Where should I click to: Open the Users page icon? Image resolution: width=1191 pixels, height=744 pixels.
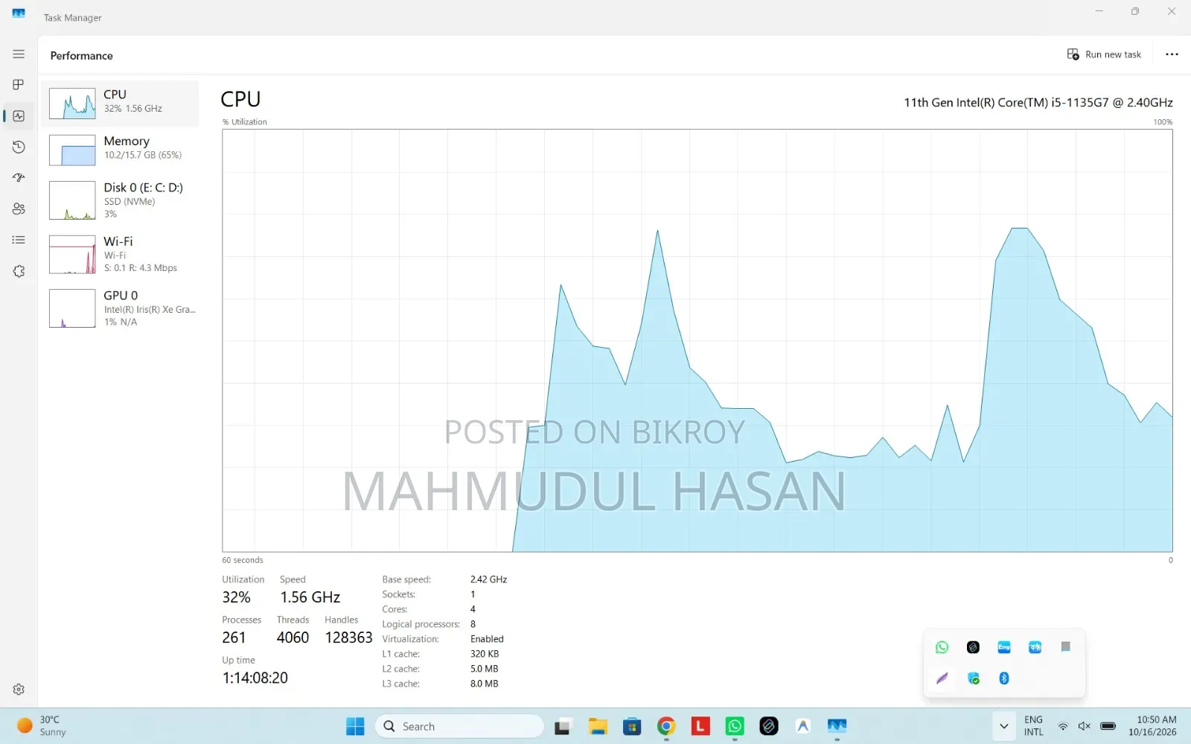click(x=19, y=209)
